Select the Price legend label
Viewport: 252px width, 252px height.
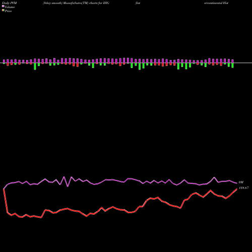click(8, 11)
